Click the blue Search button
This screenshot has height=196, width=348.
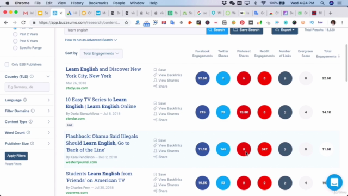[217, 30]
